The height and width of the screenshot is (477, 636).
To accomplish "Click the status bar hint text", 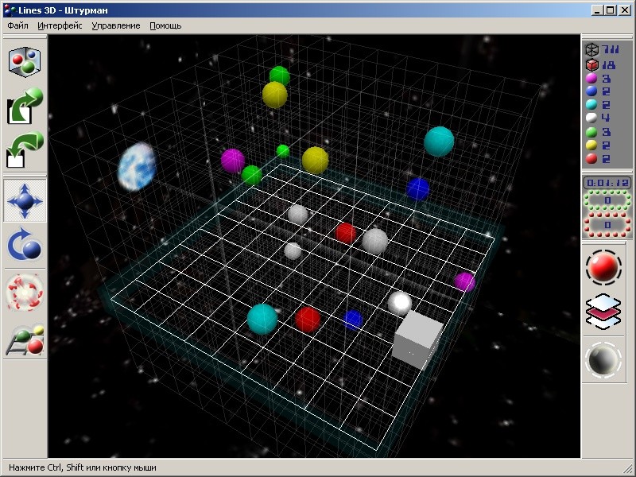I will click(x=83, y=467).
